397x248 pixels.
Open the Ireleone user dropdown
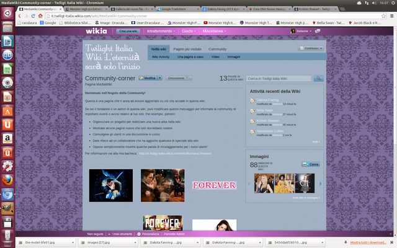click(304, 31)
